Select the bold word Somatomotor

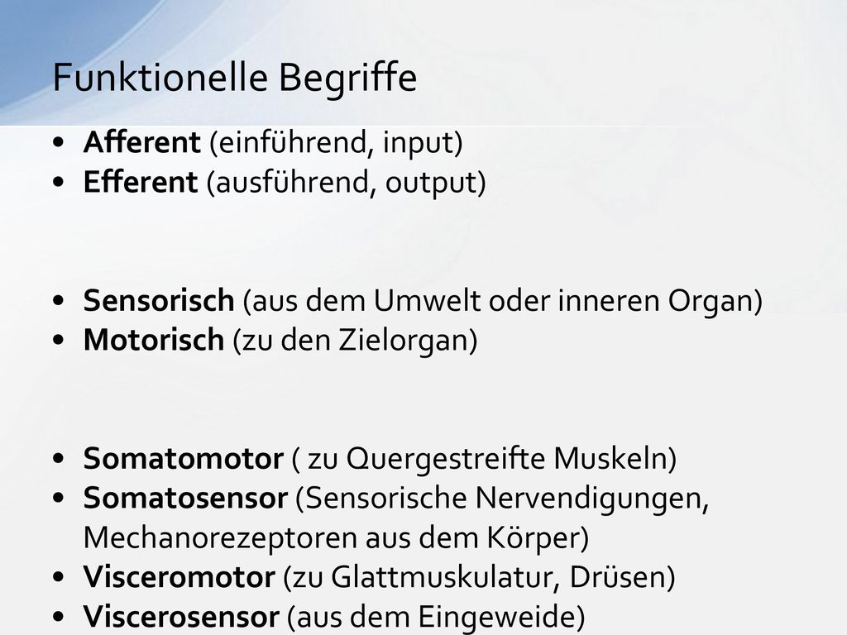click(183, 458)
